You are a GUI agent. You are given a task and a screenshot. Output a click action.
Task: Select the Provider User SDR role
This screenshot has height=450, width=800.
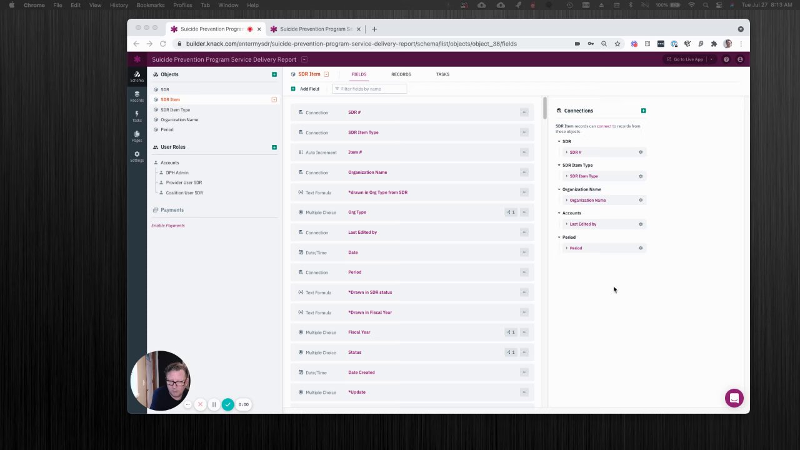[184, 182]
